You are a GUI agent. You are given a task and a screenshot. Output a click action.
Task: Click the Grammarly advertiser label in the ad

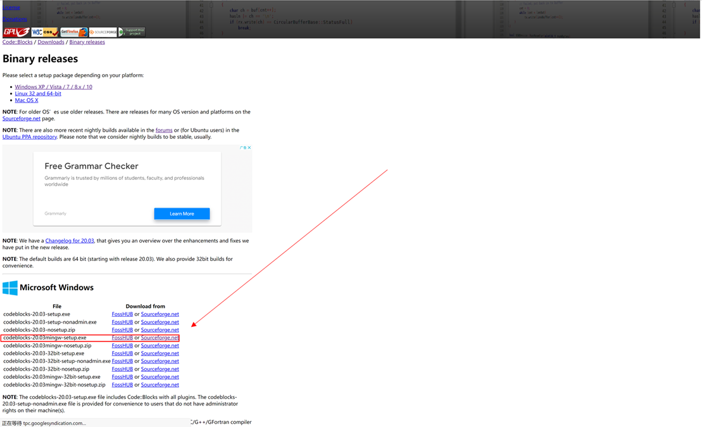56,213
